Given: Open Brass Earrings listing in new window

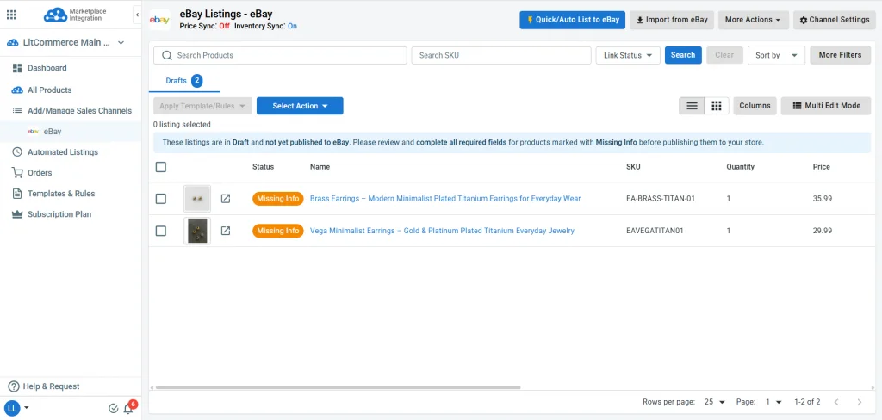Looking at the screenshot, I should (226, 199).
